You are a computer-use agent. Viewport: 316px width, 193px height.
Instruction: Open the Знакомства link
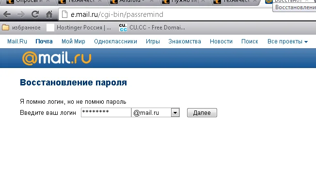point(185,41)
